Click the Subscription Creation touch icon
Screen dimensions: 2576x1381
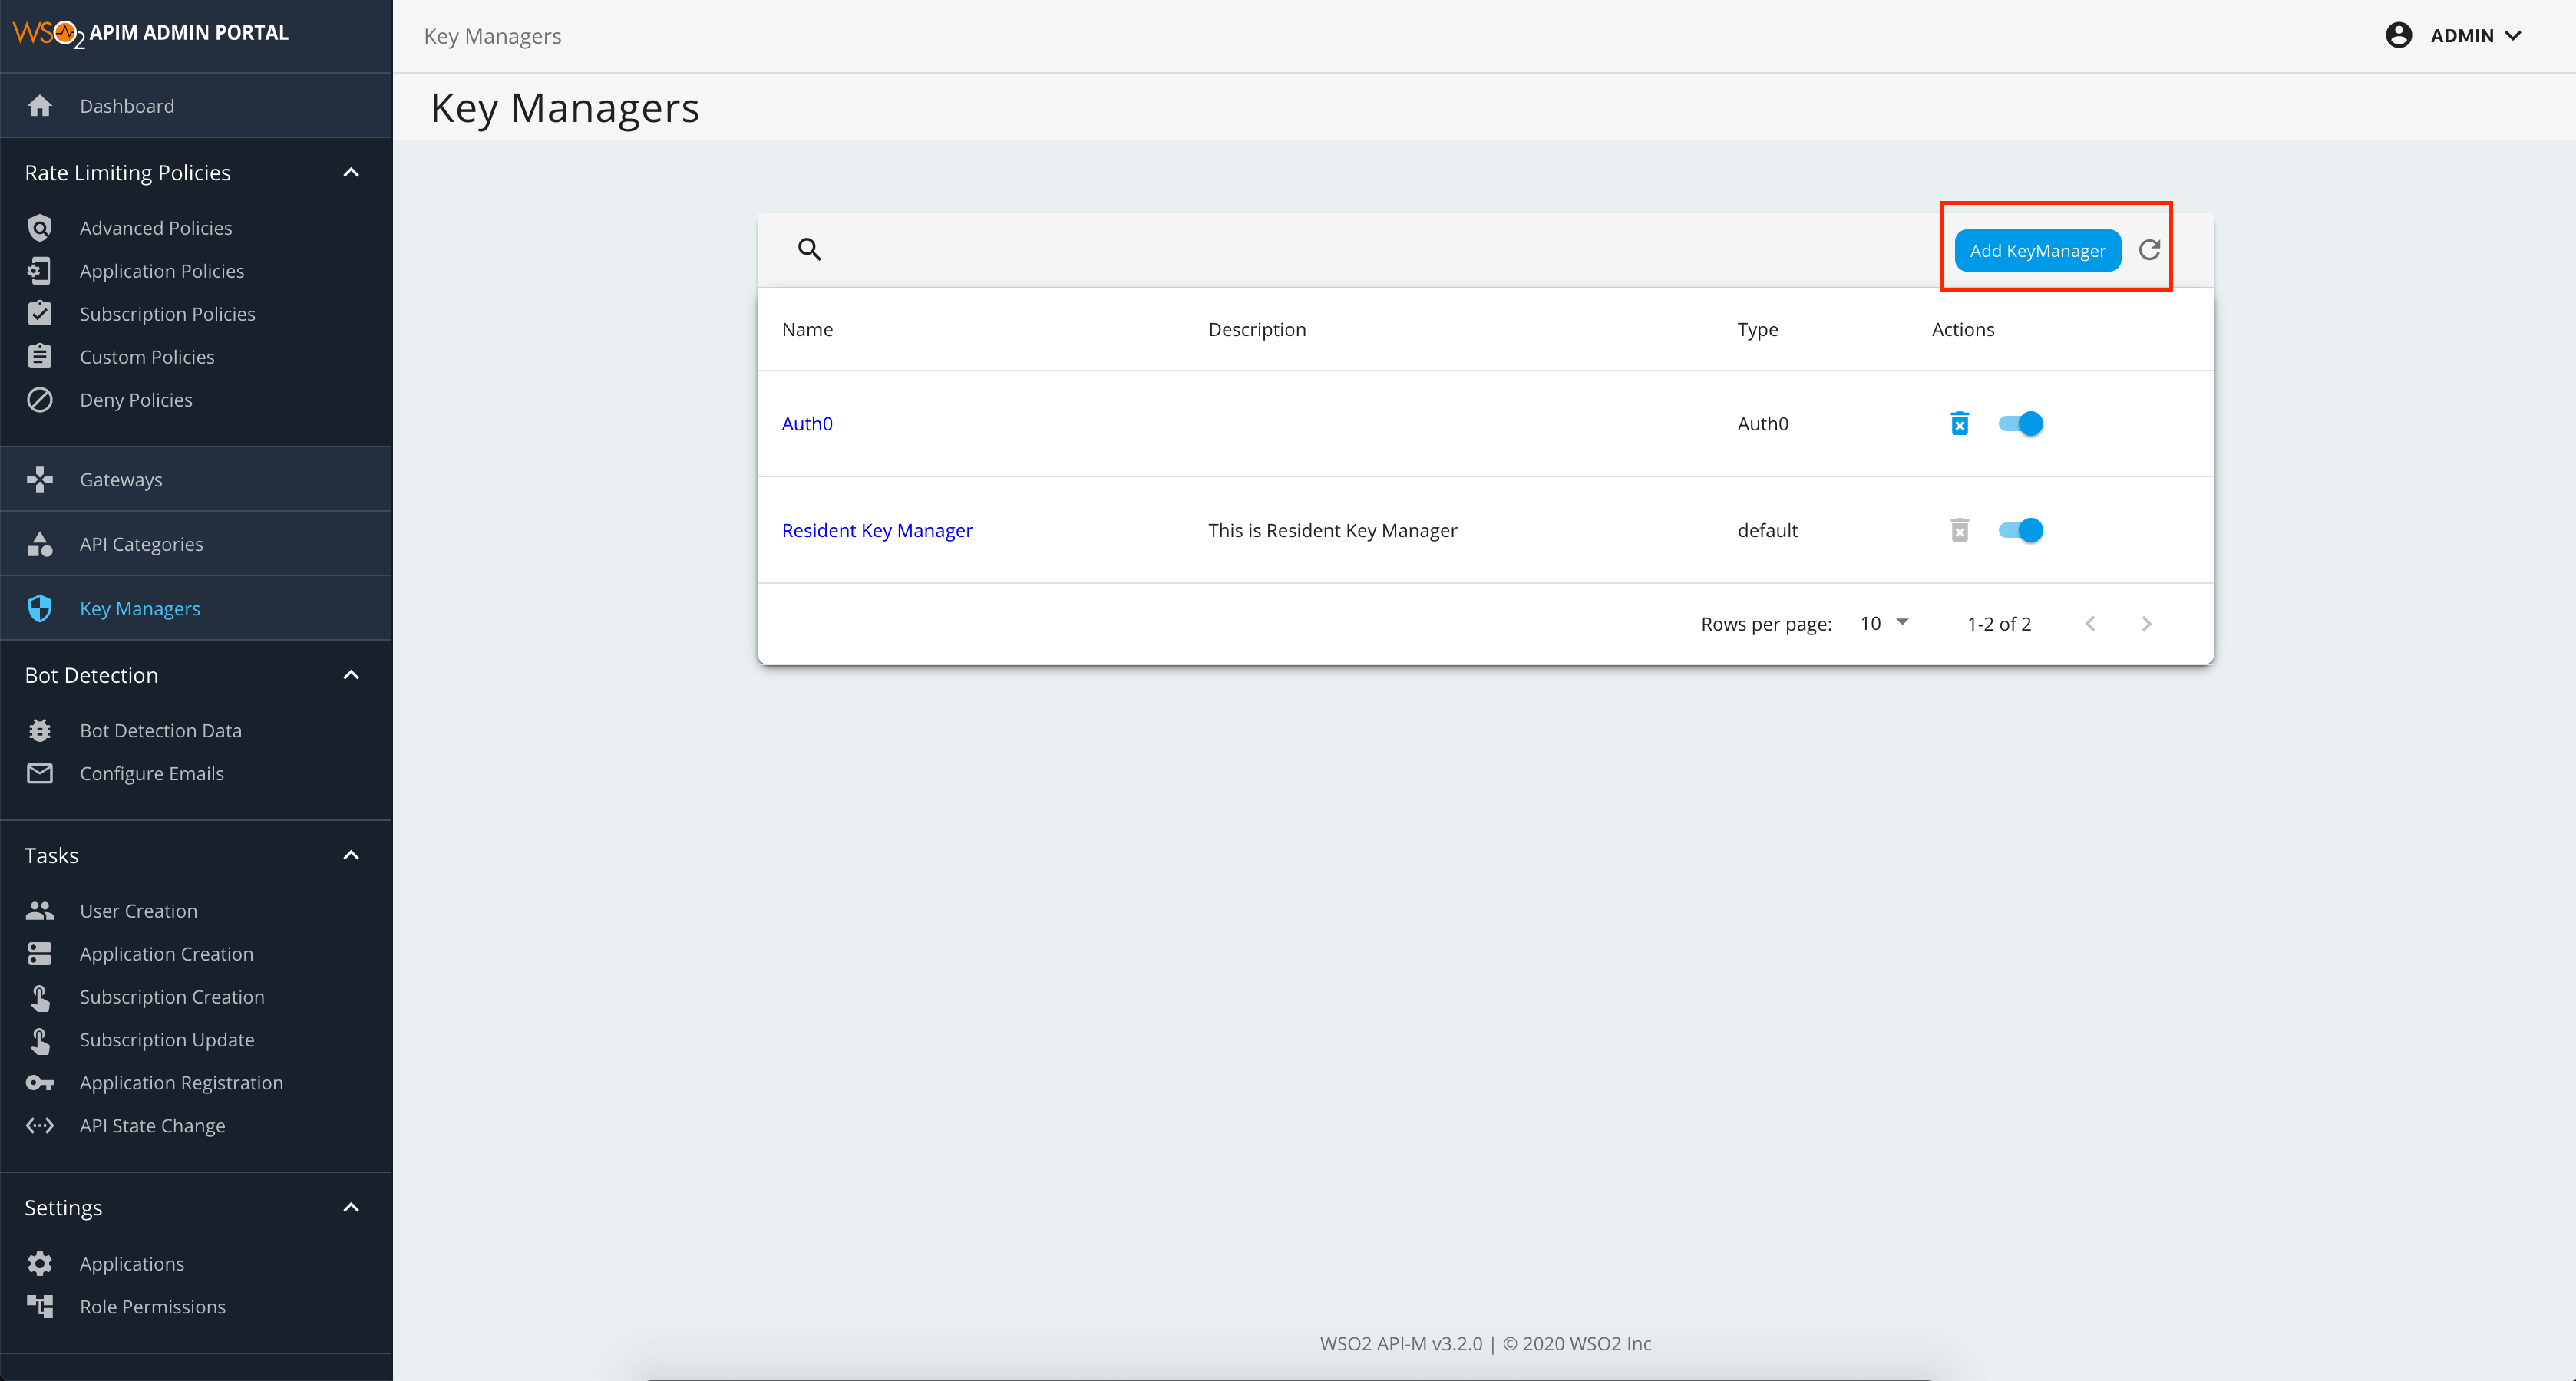pos(40,997)
